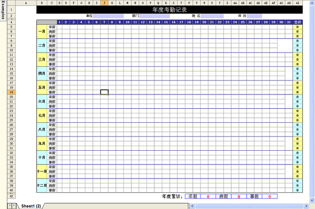Click the red 0 beside annual 病假

(239, 196)
